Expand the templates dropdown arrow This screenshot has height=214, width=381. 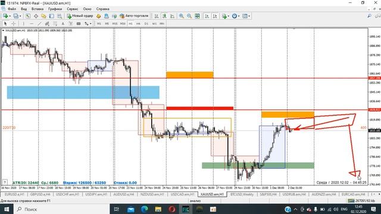click(x=249, y=16)
